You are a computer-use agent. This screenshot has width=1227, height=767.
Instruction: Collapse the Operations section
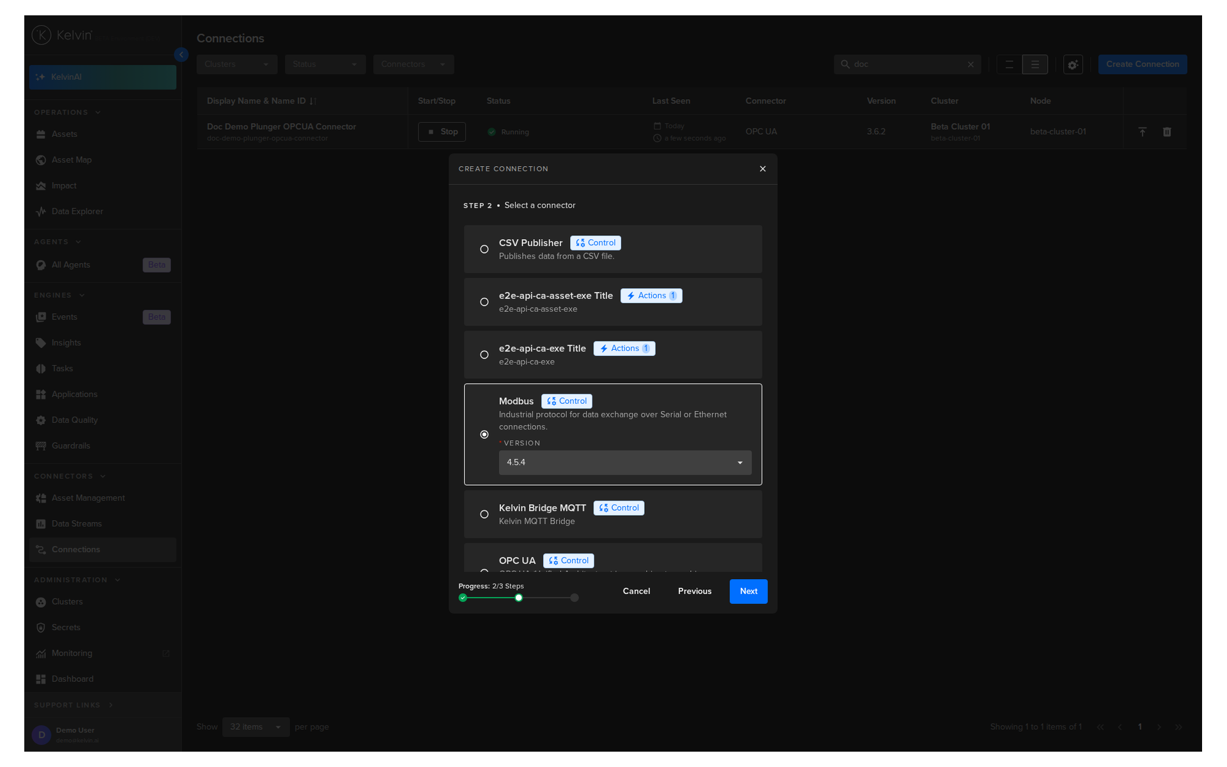point(67,112)
